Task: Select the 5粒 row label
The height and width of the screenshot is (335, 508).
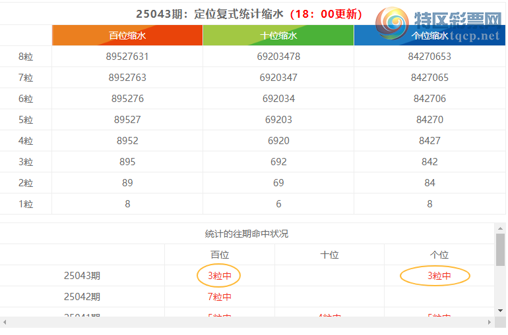Action: click(26, 120)
